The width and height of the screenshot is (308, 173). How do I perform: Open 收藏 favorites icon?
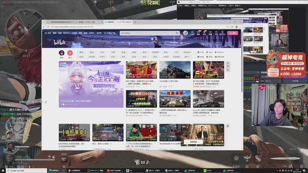point(210,33)
